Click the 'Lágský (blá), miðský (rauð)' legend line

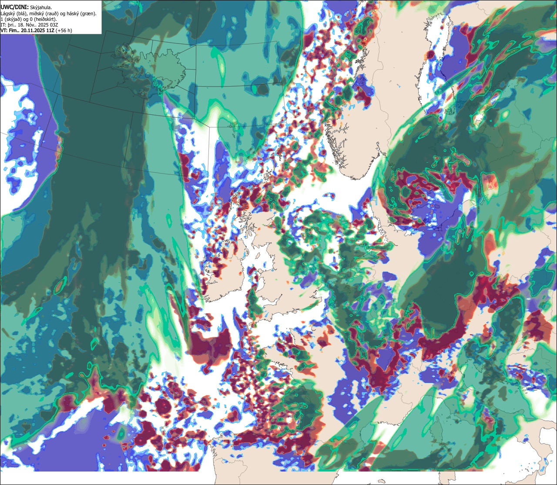(49, 13)
